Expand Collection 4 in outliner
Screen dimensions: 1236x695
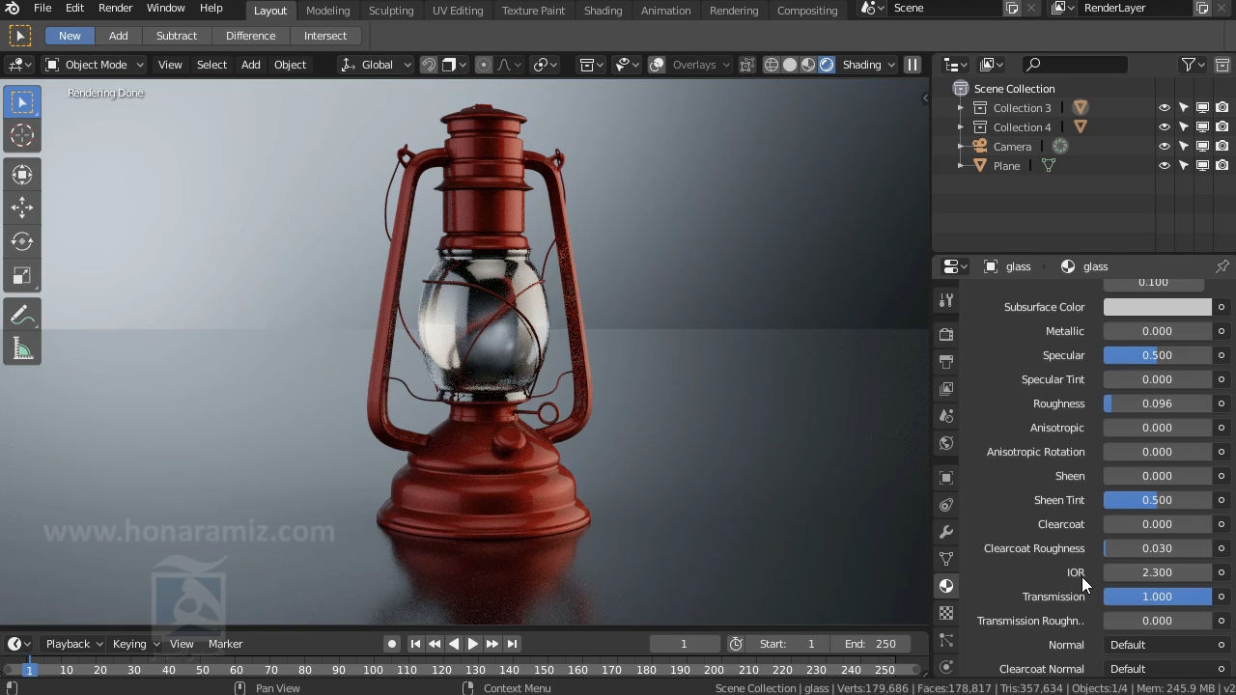pyautogui.click(x=961, y=127)
